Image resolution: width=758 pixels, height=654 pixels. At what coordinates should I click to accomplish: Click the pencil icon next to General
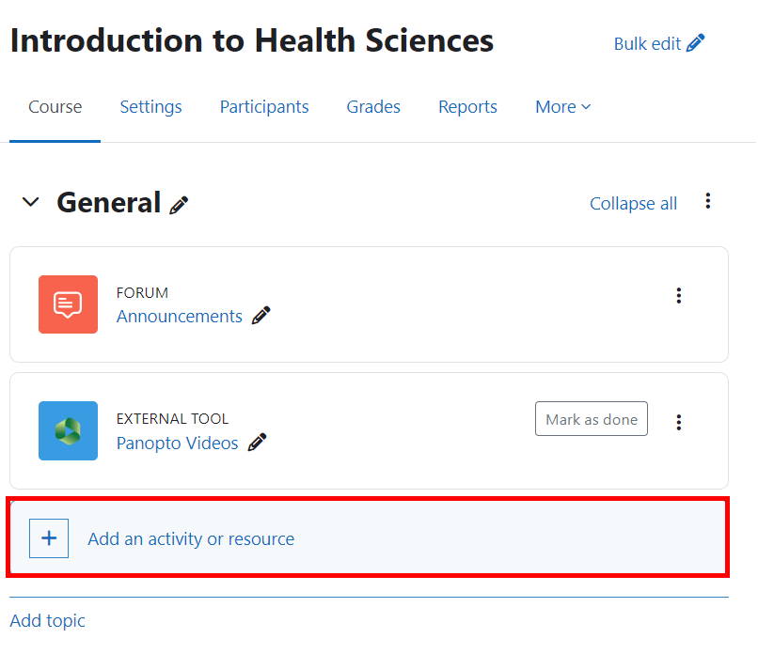(x=181, y=203)
